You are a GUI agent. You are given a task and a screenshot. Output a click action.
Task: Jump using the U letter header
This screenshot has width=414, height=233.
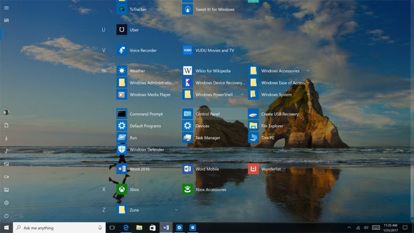[x=103, y=30]
